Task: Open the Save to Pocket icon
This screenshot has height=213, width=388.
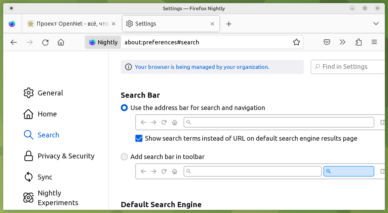Action: (327, 42)
